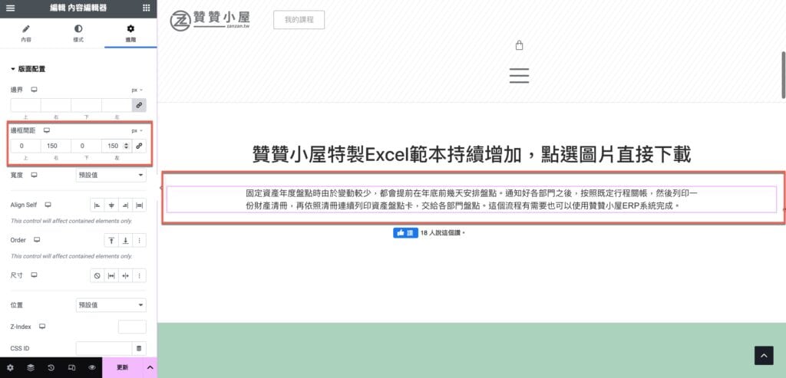Image resolution: width=786 pixels, height=378 pixels.
Task: Click responsive device icon next to Z-Index
Action: coord(42,327)
